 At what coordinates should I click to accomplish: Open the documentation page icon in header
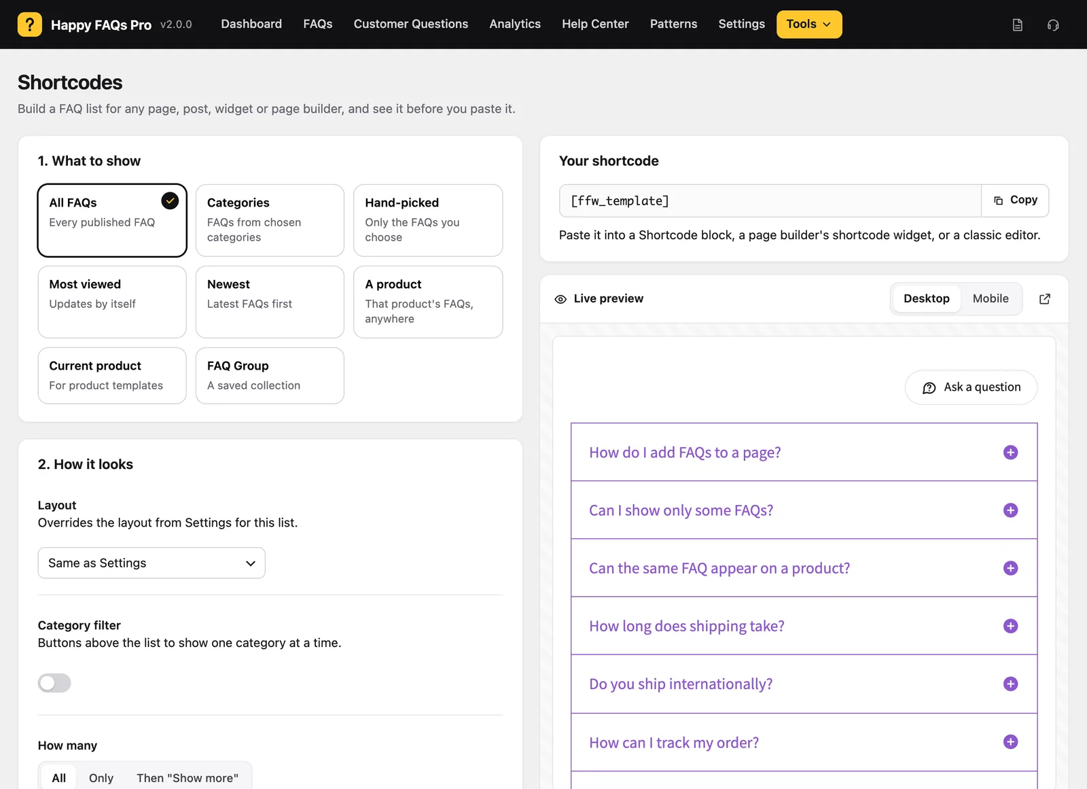tap(1017, 25)
